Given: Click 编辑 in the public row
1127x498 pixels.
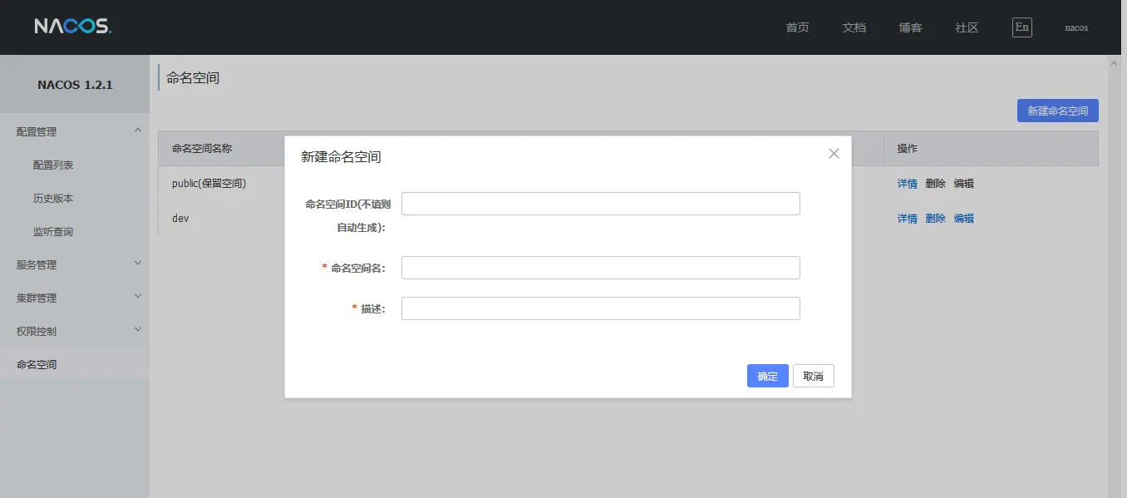Looking at the screenshot, I should (963, 184).
